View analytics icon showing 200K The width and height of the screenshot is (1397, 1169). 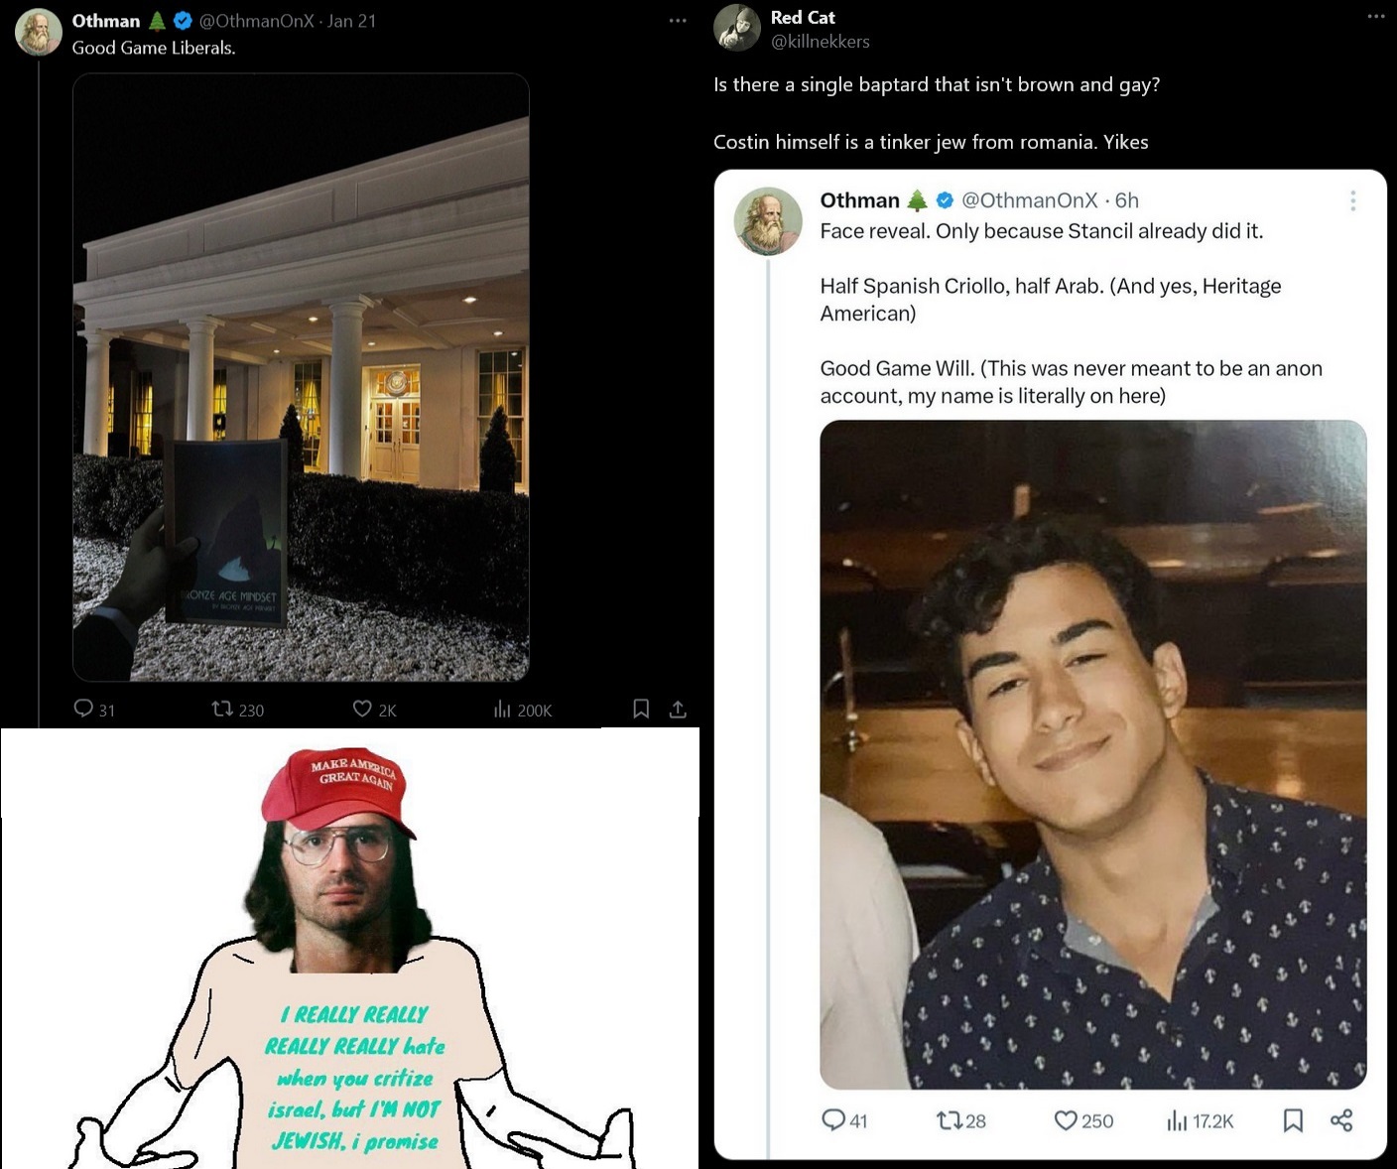tap(502, 709)
